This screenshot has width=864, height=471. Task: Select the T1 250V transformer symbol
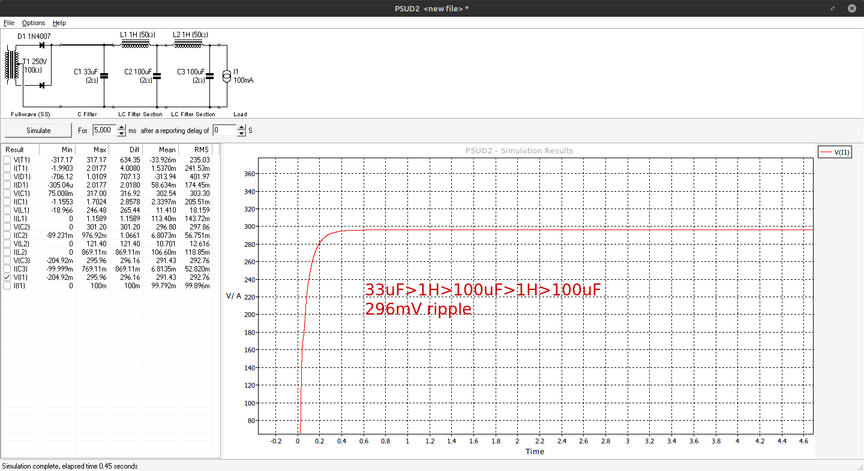12,65
